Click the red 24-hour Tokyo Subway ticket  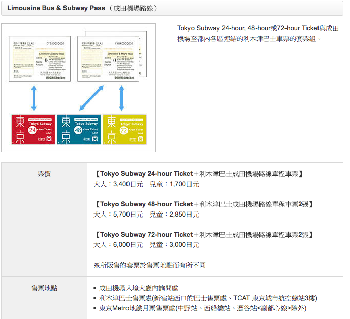34,129
